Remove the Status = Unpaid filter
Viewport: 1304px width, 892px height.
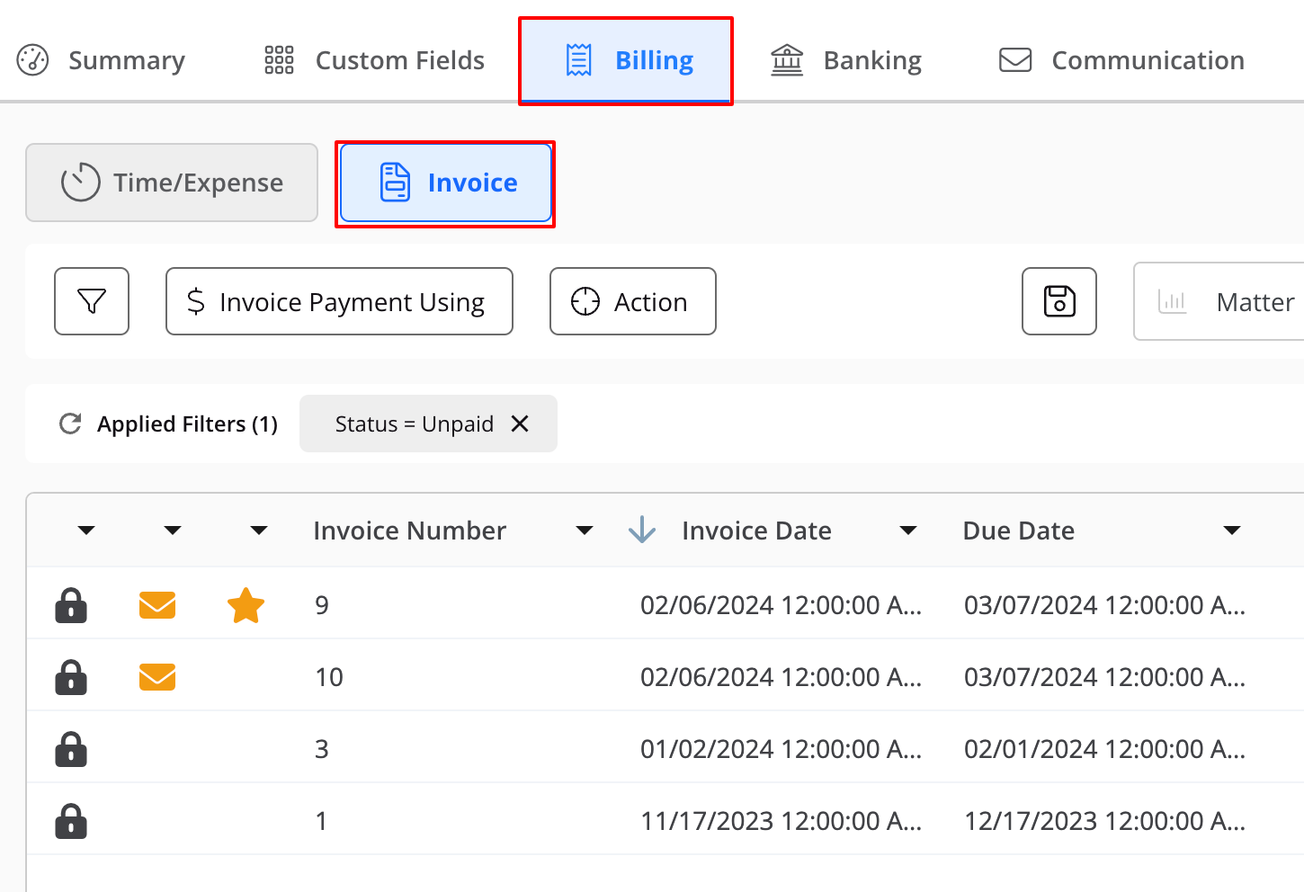click(x=520, y=424)
